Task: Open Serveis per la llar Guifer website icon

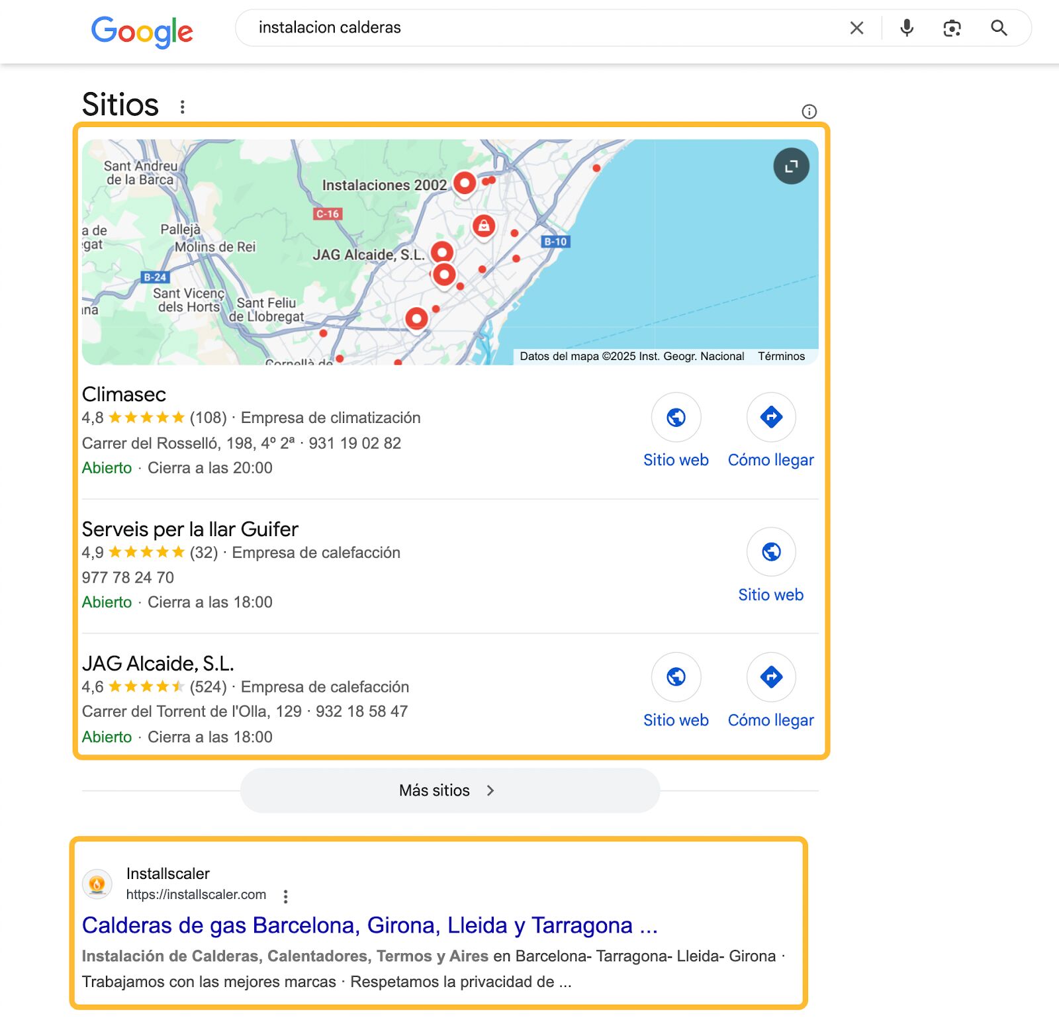Action: pyautogui.click(x=771, y=551)
